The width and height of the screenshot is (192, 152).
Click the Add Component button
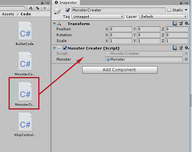coord(120,70)
